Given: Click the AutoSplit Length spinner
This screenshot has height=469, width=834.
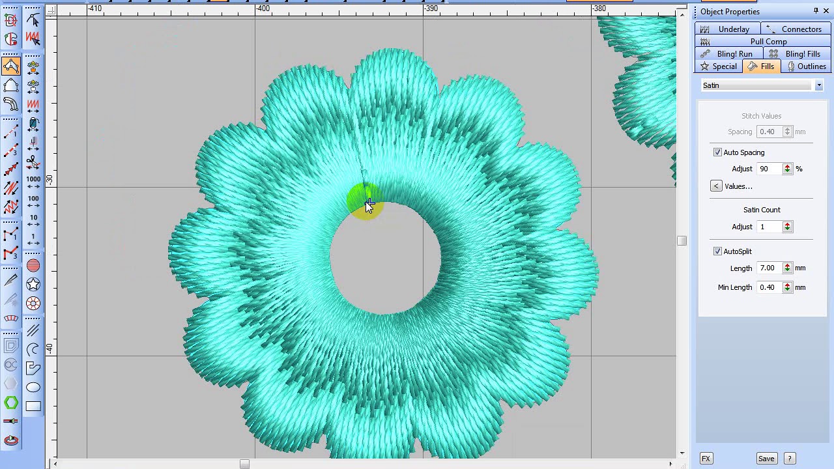Looking at the screenshot, I should (787, 268).
